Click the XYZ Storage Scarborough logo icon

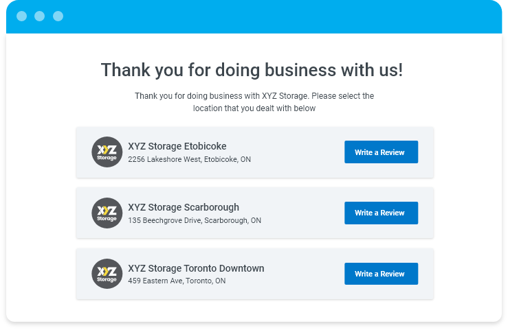(107, 213)
